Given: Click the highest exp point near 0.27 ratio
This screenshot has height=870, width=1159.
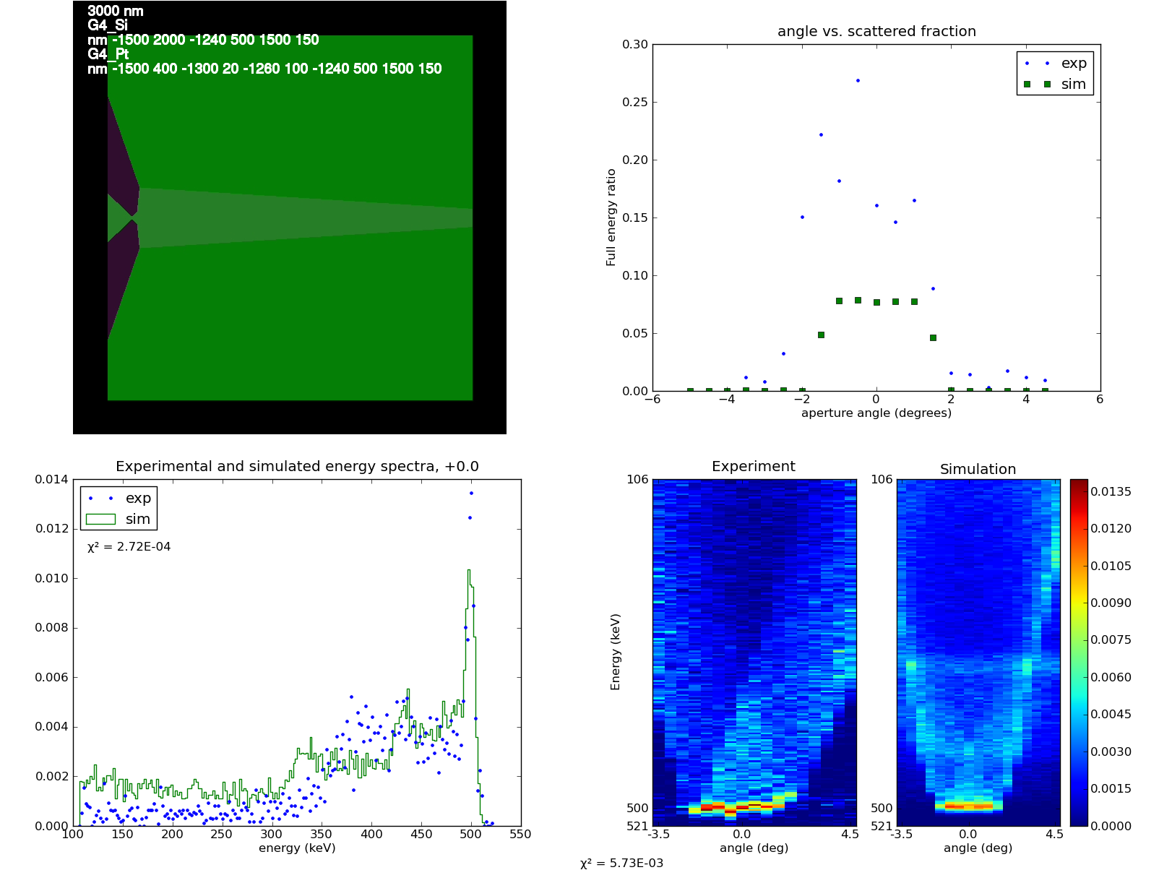Looking at the screenshot, I should tap(858, 80).
